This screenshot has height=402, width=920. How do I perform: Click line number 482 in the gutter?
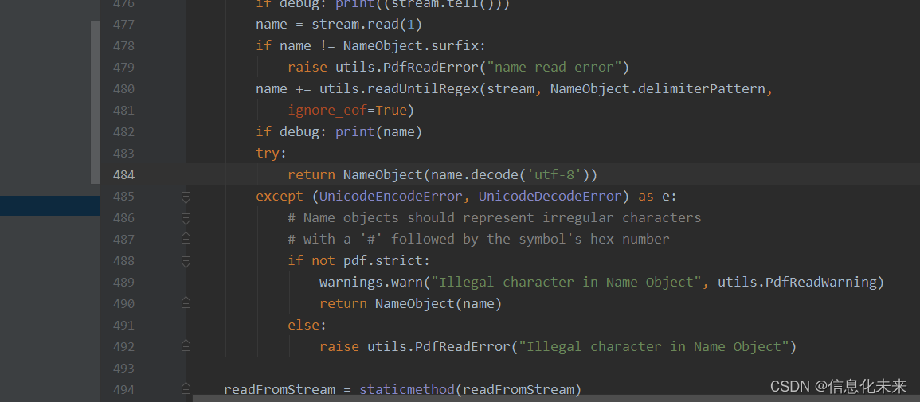pyautogui.click(x=123, y=132)
